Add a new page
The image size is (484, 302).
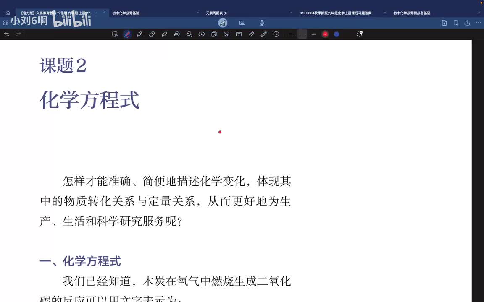[x=445, y=23]
